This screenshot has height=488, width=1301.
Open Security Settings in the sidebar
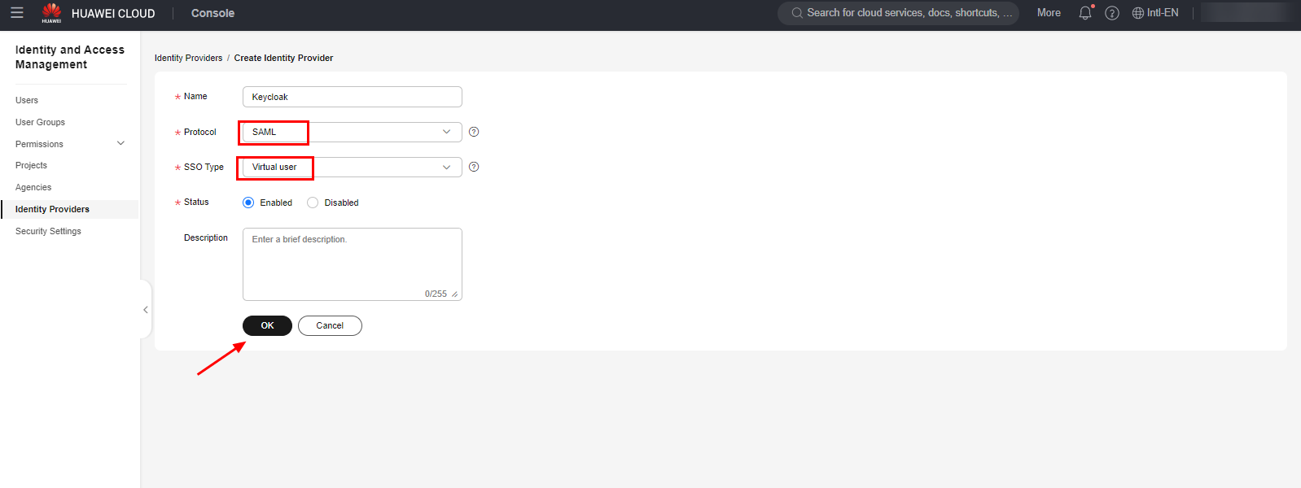tap(48, 231)
